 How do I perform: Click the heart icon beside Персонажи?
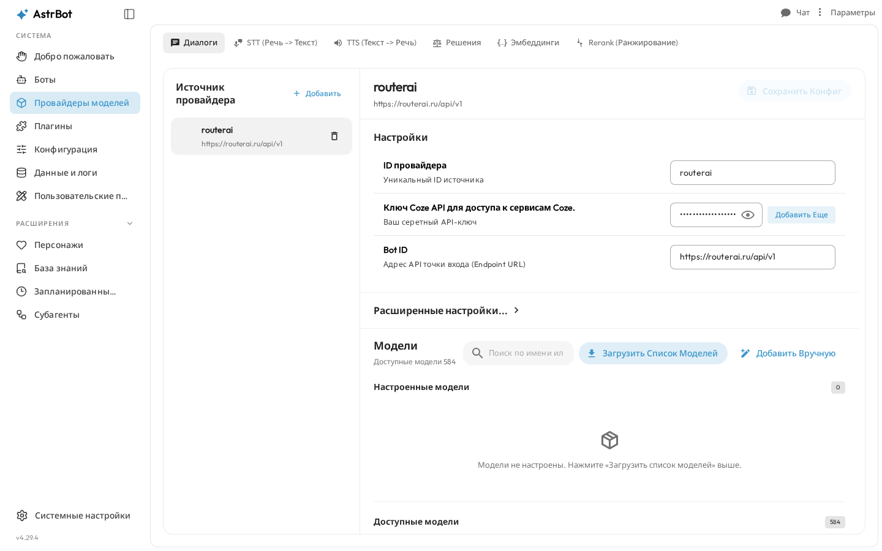point(21,245)
